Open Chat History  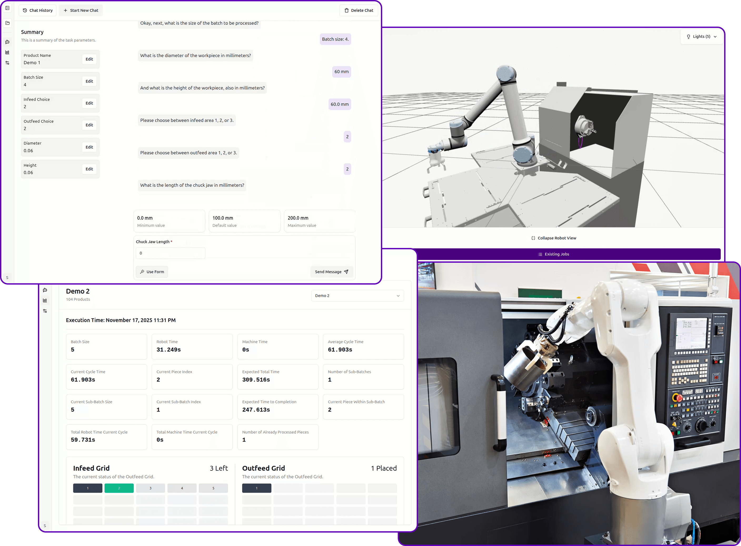38,10
